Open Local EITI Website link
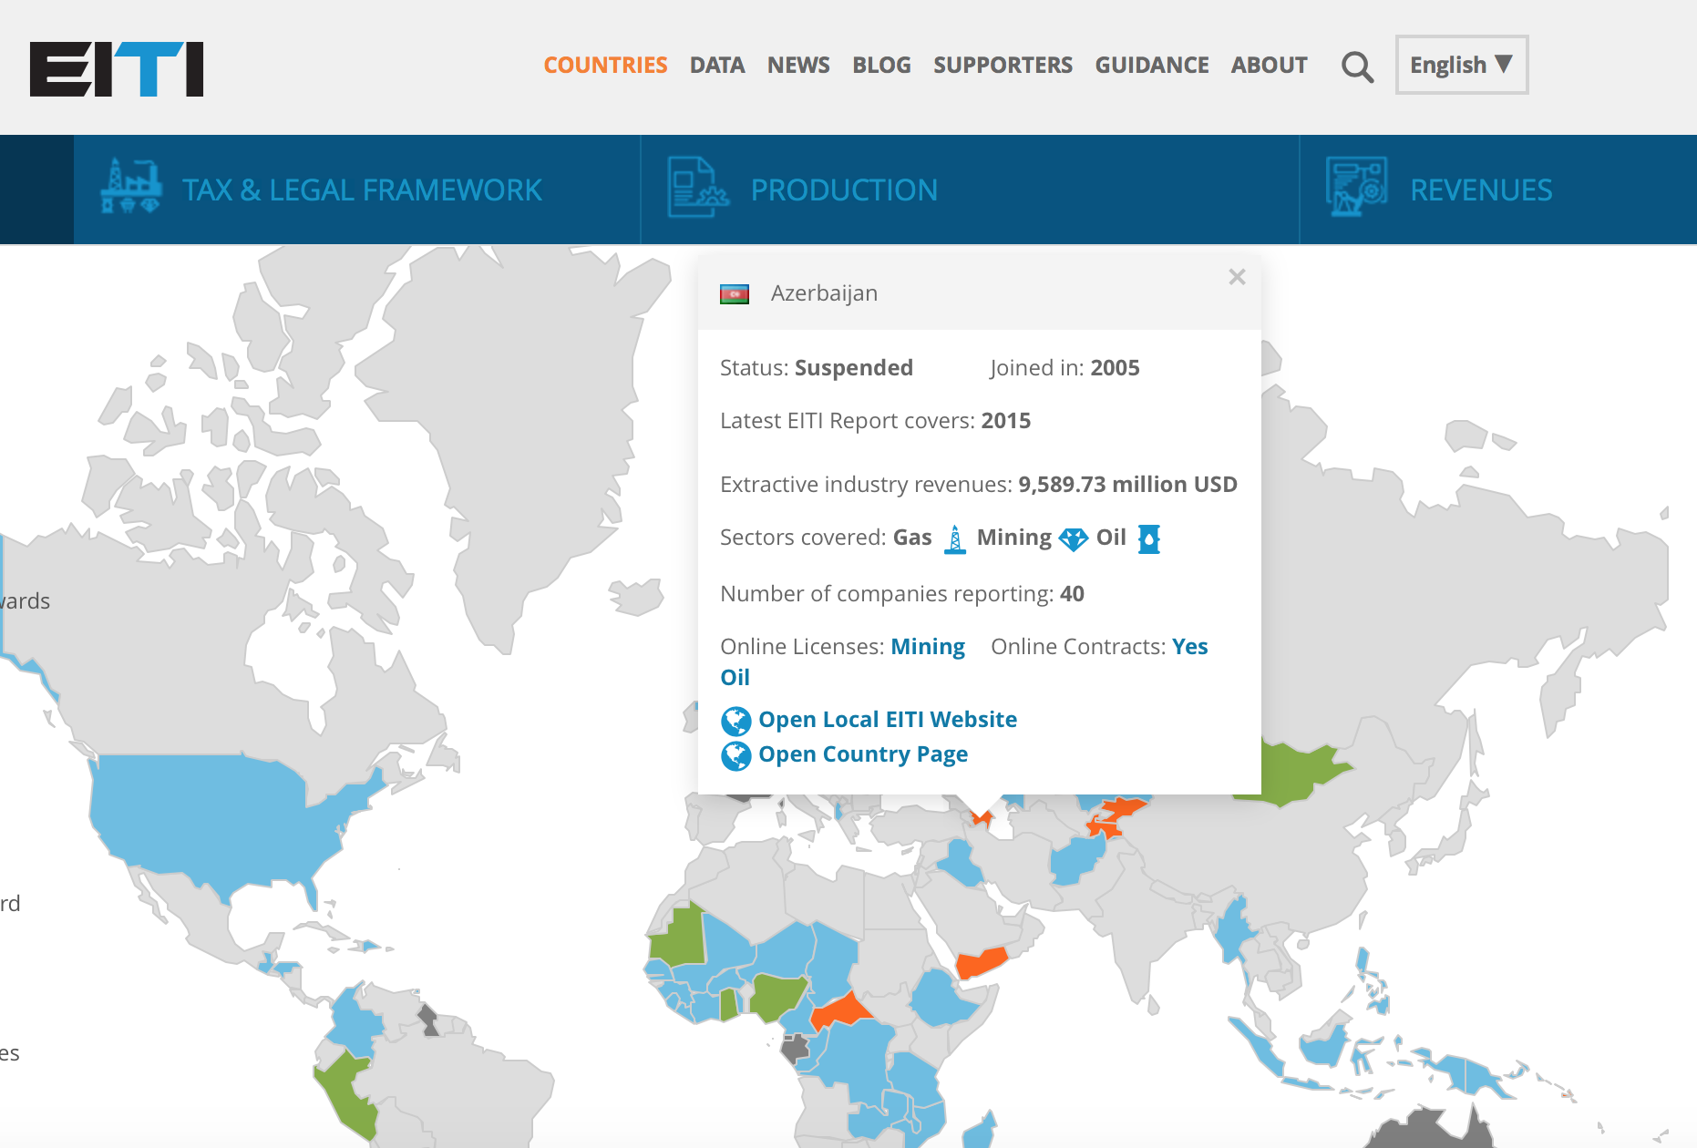The image size is (1697, 1148). 888,720
